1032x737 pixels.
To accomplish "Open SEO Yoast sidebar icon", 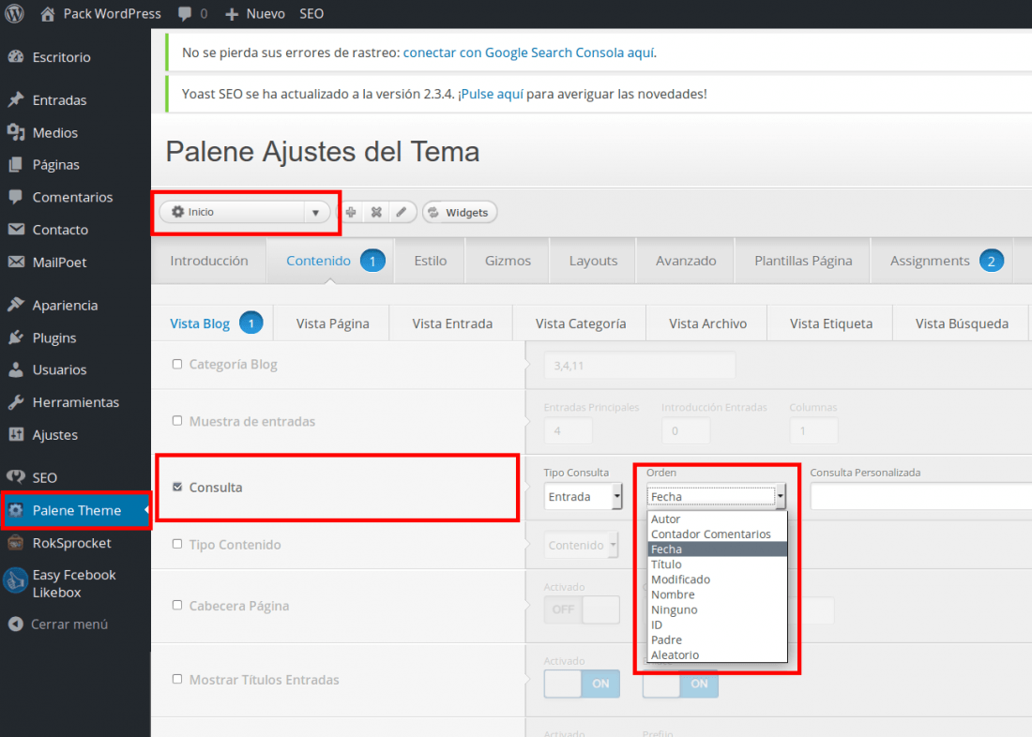I will point(16,477).
